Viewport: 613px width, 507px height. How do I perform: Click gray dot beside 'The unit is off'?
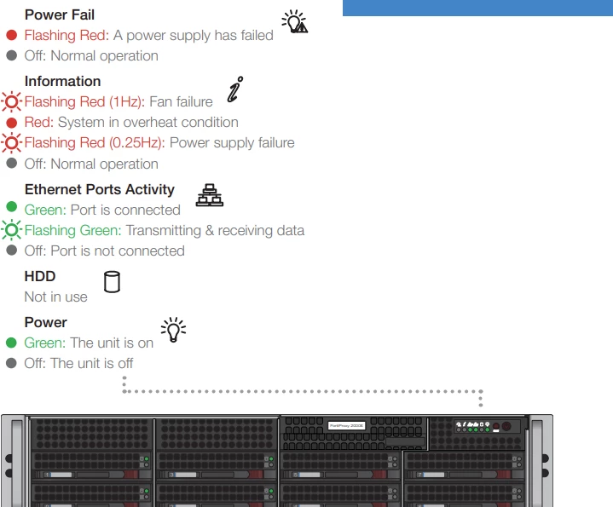[x=11, y=363]
